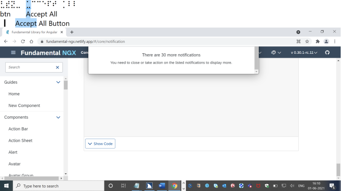Screen dimensions: 341x191
Task: Reload the current page
Action: tap(23, 41)
